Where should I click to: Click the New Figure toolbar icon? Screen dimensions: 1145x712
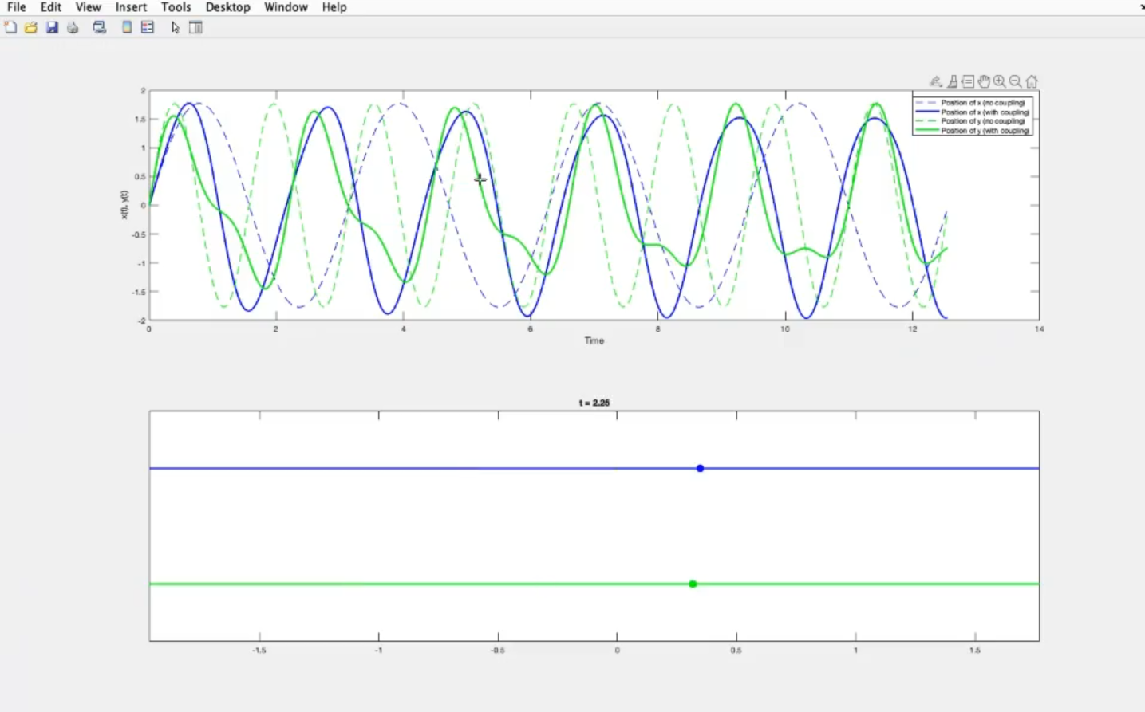[x=10, y=27]
